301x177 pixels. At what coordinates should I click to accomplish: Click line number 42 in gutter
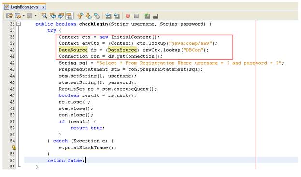coord(12,63)
